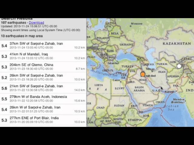This screenshot has width=194, height=145.
Task: Open the Download link for earthquakes
Action: 36,23
